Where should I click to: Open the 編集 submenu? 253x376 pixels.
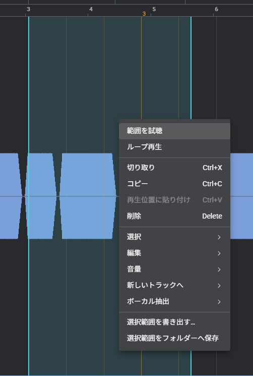(174, 253)
